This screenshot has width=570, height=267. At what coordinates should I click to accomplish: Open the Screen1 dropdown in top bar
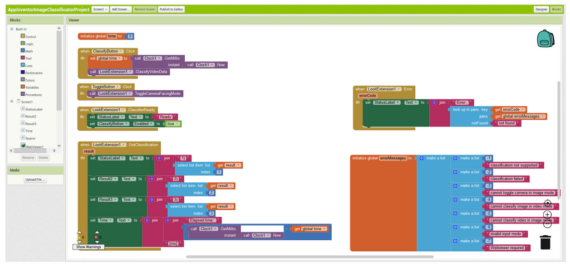coord(100,9)
